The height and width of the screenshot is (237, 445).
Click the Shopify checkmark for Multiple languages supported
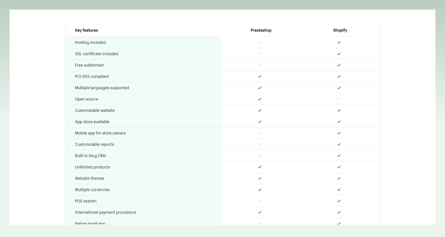[x=339, y=88]
